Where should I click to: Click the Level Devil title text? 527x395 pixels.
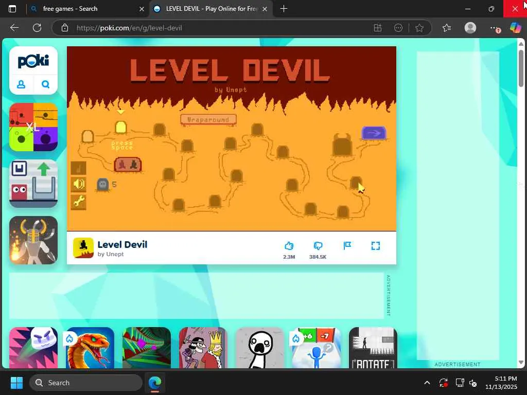click(x=122, y=244)
